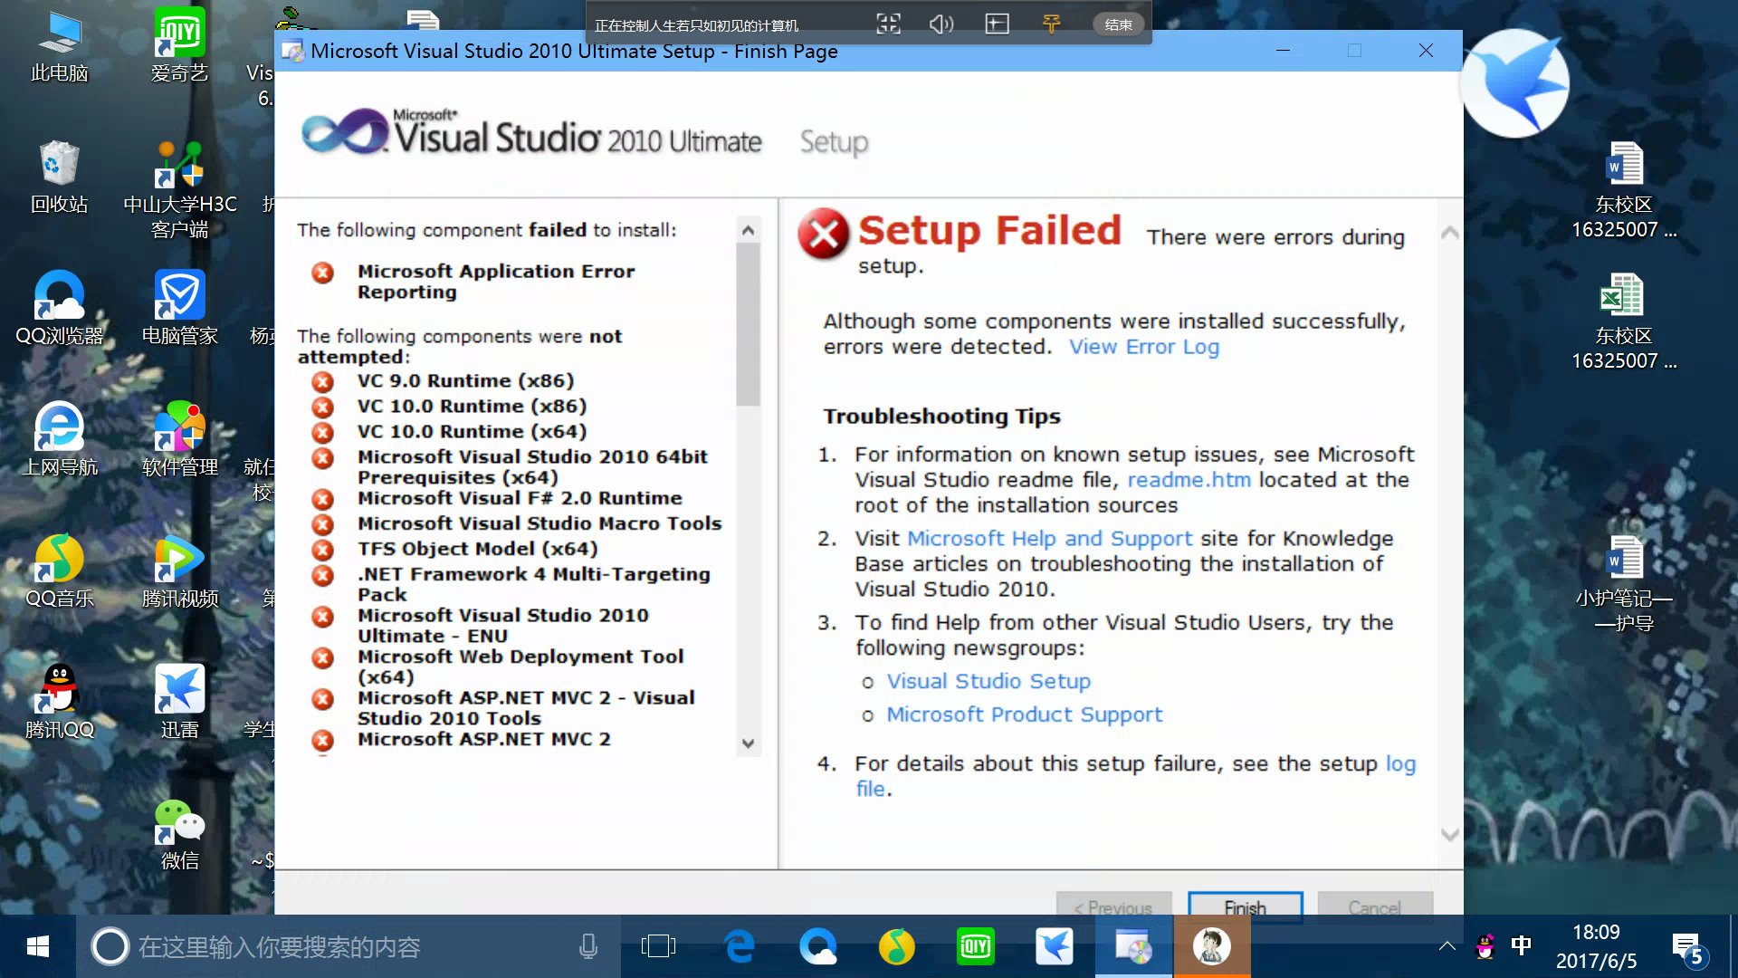The width and height of the screenshot is (1738, 978).
Task: Open the Xunlei icon in taskbar
Action: tap(1054, 947)
